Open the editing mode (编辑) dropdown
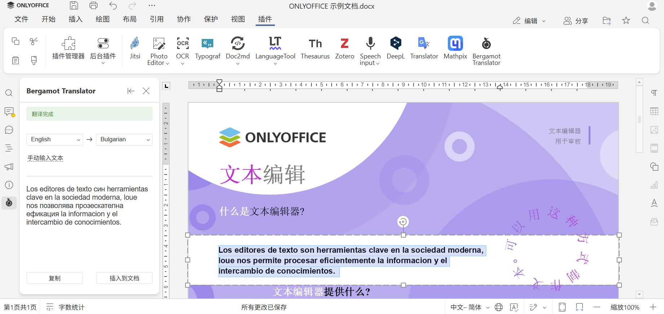This screenshot has height=314, width=664. click(x=529, y=21)
